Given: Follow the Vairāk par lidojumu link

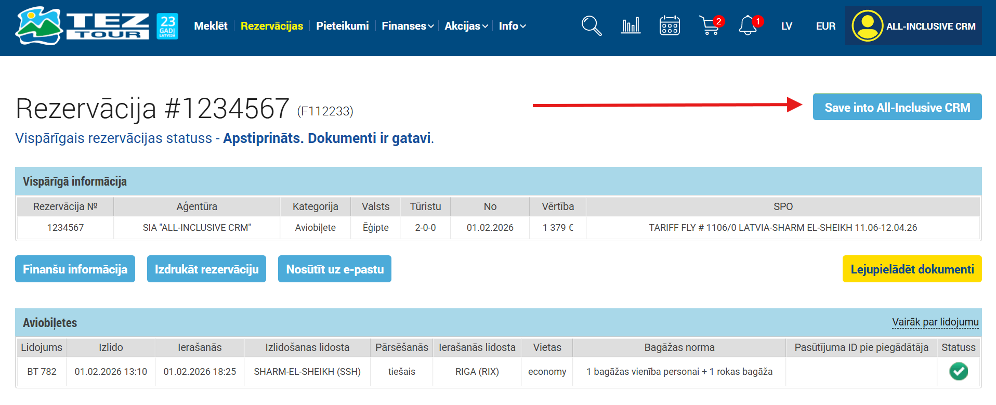Looking at the screenshot, I should click(x=935, y=322).
